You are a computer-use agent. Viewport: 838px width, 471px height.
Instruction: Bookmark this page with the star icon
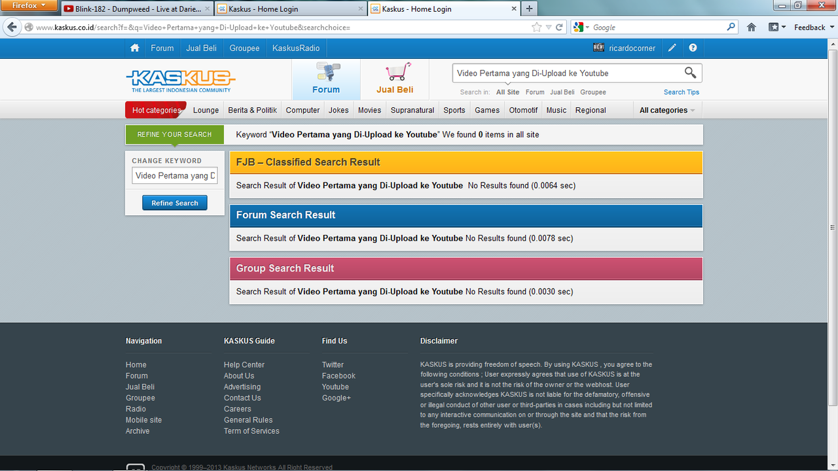(537, 27)
